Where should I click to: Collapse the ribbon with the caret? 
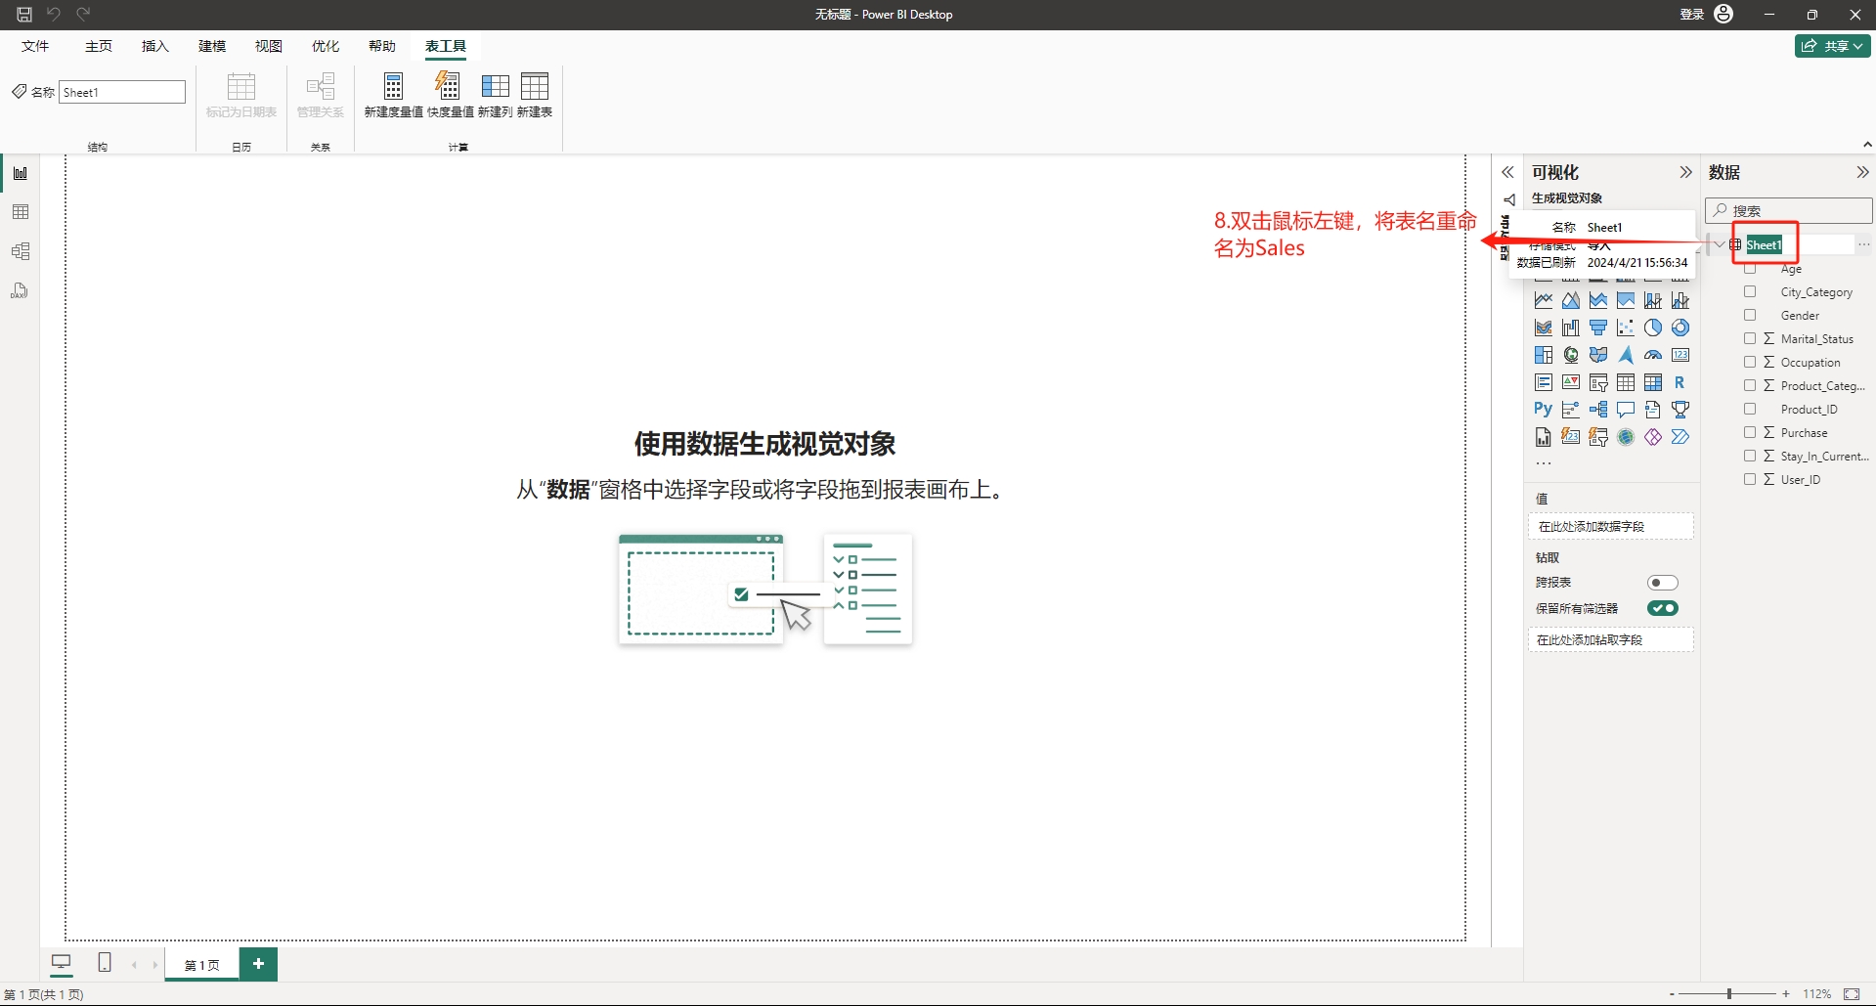[1867, 145]
